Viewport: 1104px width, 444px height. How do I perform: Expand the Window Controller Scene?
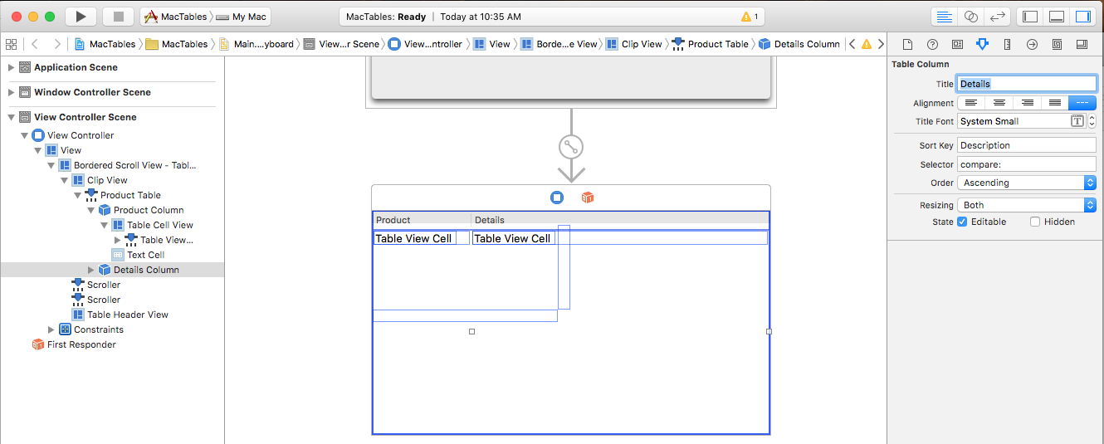(x=11, y=92)
